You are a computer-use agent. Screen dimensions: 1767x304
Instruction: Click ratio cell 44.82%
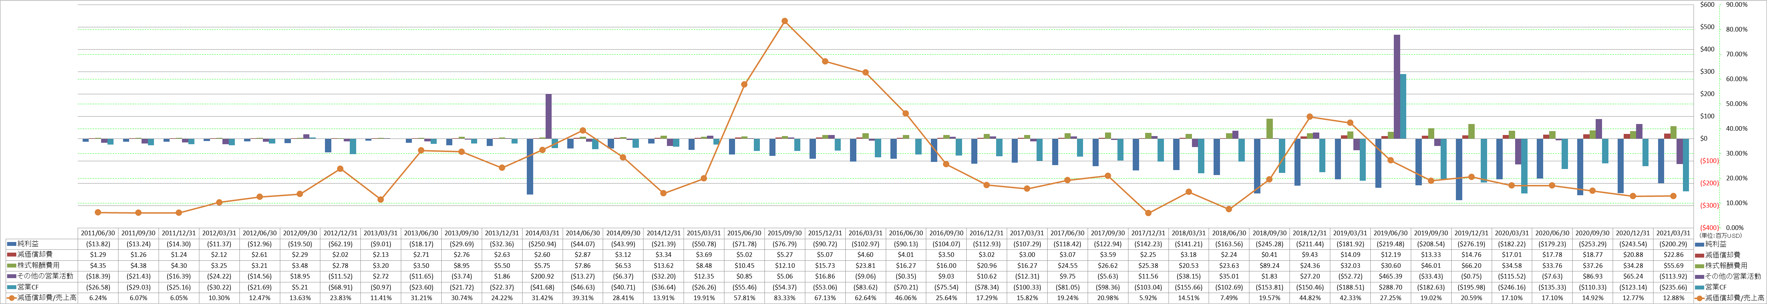(x=1309, y=299)
